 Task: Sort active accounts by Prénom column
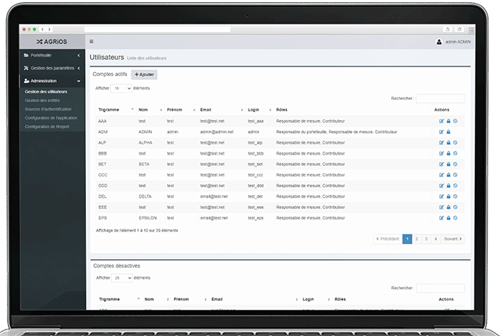click(x=181, y=110)
